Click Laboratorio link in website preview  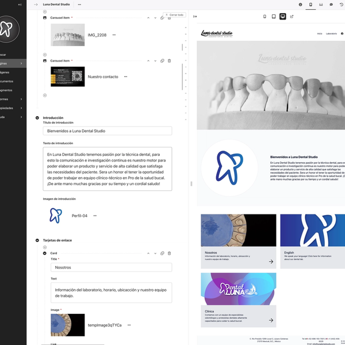point(331,34)
